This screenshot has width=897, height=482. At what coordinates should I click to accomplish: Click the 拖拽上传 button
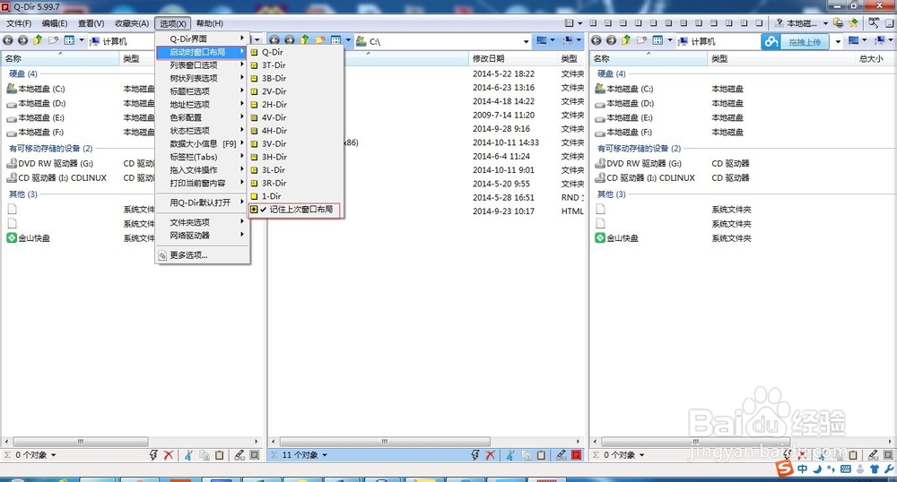point(805,42)
